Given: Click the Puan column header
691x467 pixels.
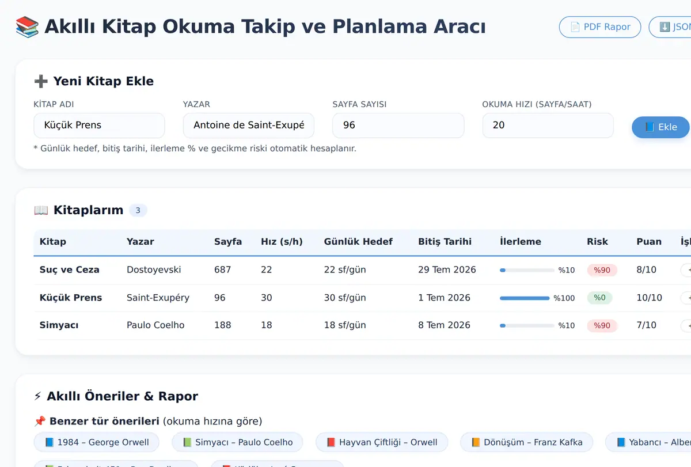Looking at the screenshot, I should [x=649, y=242].
